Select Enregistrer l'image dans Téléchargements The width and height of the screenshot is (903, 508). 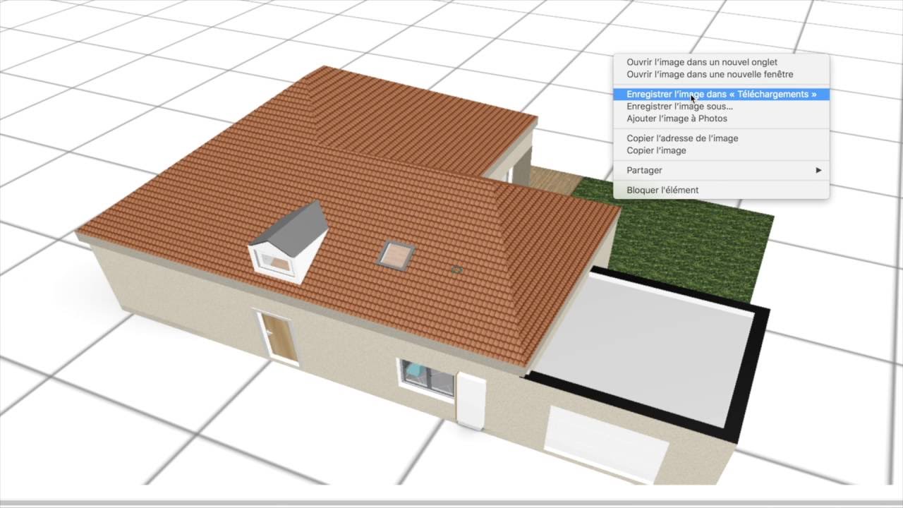click(720, 94)
